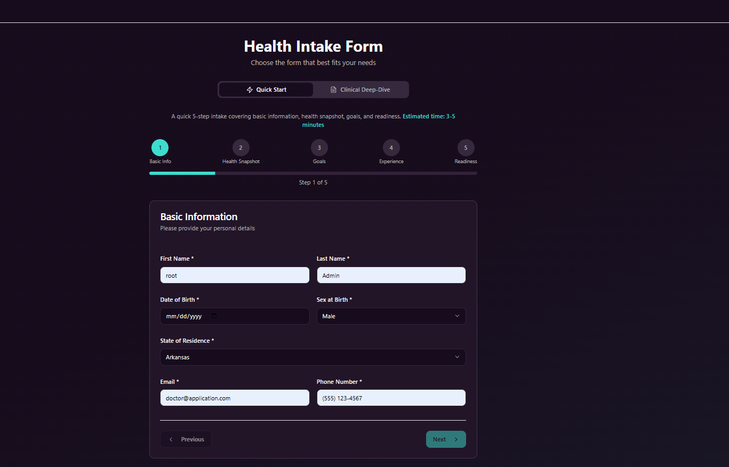
Task: Select the Phone Number input box
Action: point(391,398)
